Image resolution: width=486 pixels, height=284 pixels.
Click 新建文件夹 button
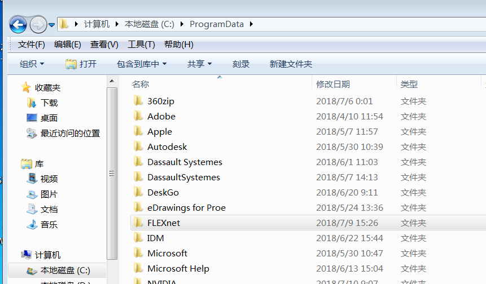pyautogui.click(x=291, y=64)
